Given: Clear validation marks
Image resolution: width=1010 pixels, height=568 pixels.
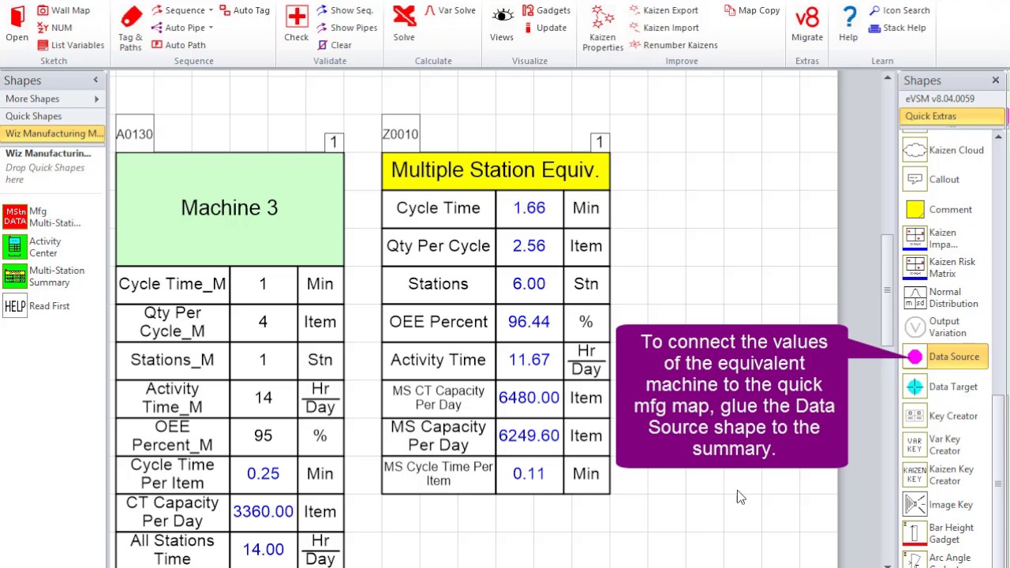Looking at the screenshot, I should pos(334,45).
